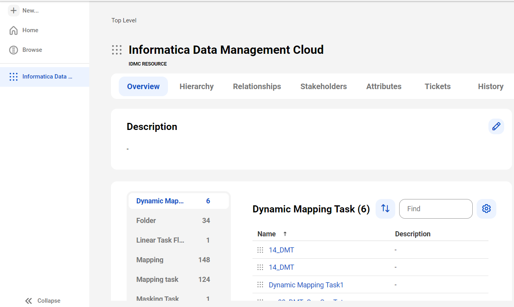Screen dimensions: 514x307
Task: Click the Top Level breadcrumb
Action: pyautogui.click(x=124, y=20)
